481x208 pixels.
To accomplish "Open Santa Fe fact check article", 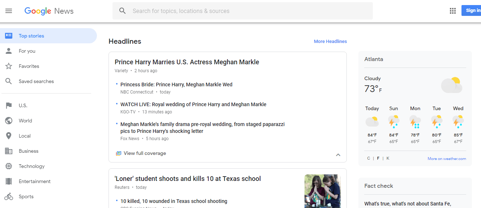I will [408, 204].
